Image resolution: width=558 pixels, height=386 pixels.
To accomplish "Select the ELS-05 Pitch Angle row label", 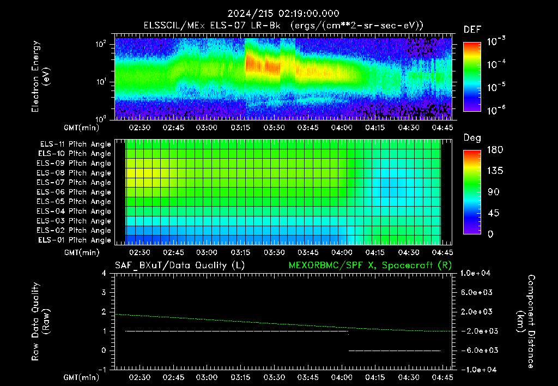I will (x=74, y=202).
